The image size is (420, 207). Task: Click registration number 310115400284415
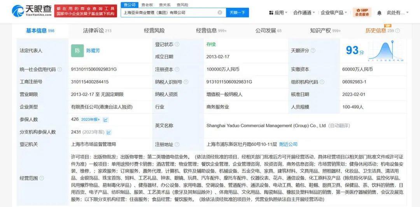coord(90,82)
